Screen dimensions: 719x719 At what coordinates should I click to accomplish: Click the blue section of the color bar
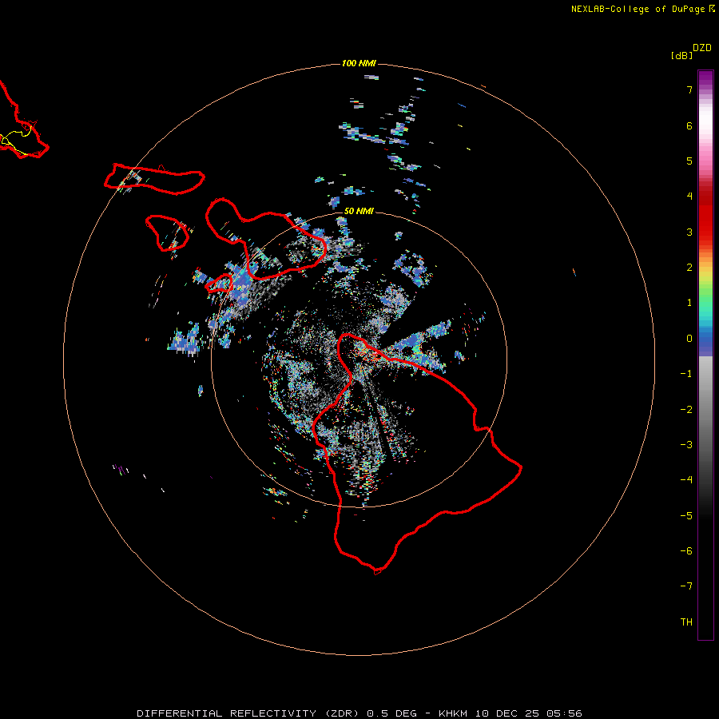(x=705, y=342)
